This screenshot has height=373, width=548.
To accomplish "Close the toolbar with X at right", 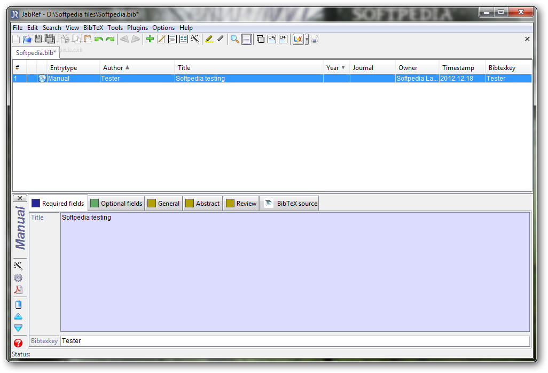I will pos(527,39).
